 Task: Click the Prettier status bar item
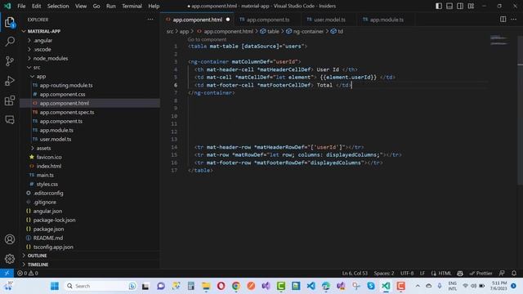(x=481, y=273)
